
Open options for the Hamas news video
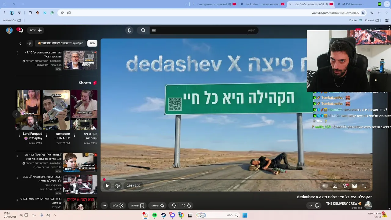(x=17, y=53)
